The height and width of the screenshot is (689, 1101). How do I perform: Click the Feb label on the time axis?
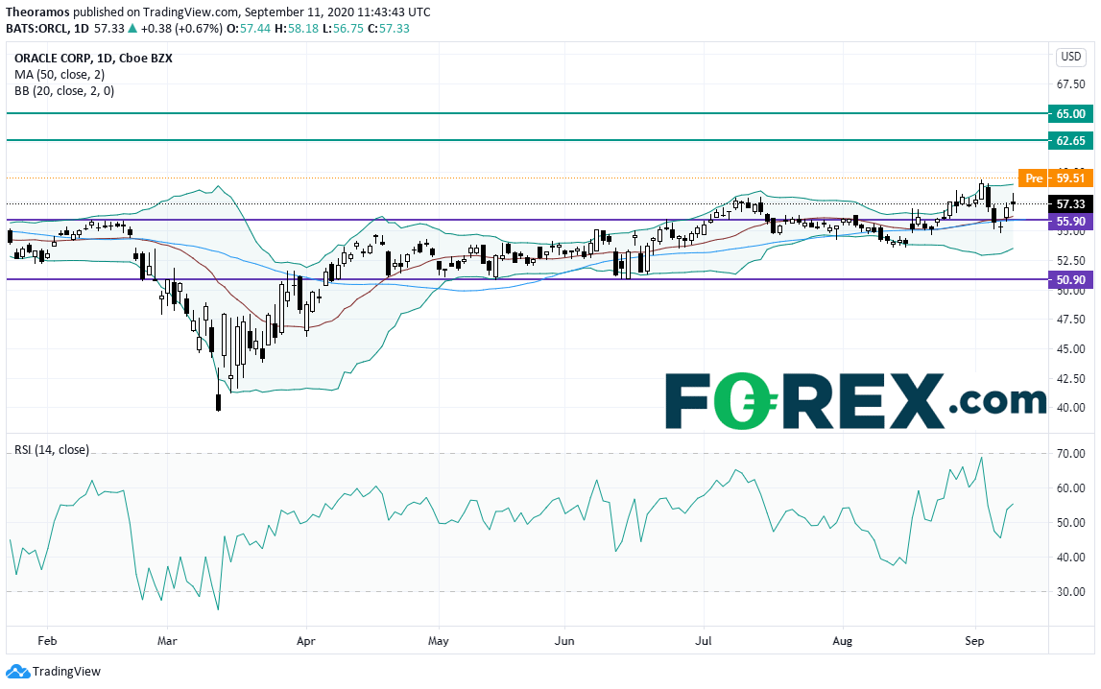[47, 641]
